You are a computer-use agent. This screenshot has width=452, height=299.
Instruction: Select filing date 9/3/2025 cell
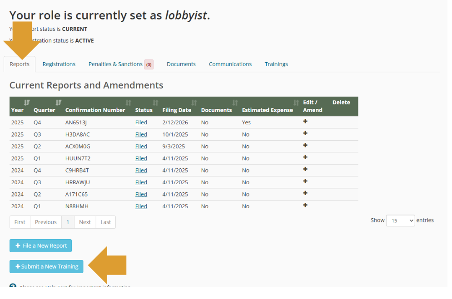click(x=174, y=147)
